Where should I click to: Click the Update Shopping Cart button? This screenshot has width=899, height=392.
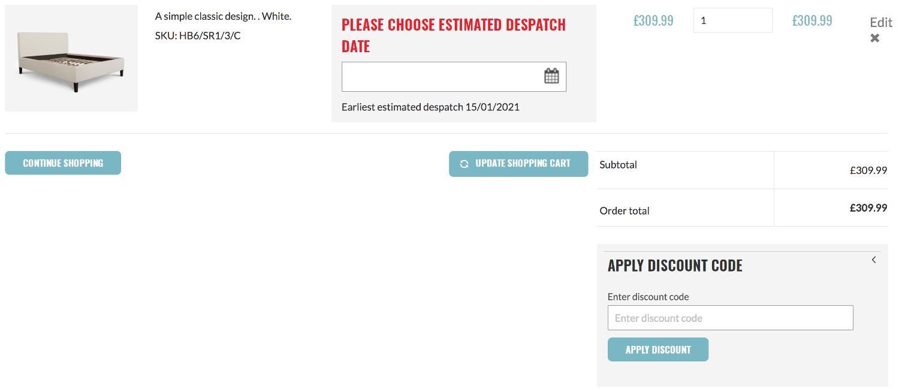pos(518,163)
